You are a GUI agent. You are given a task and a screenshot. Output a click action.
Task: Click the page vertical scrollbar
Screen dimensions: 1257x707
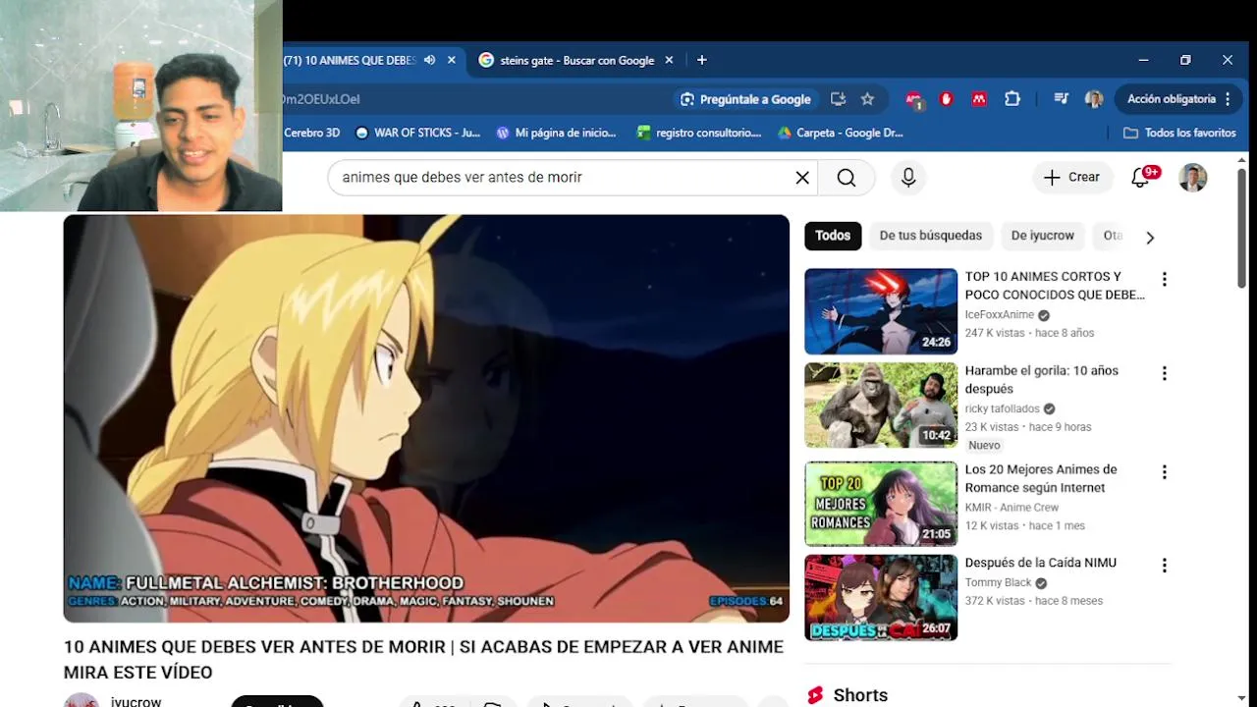[1241, 228]
